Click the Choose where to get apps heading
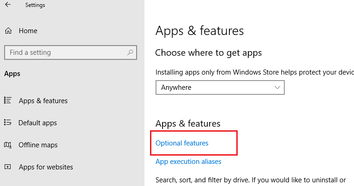This screenshot has height=186, width=354. click(x=208, y=53)
